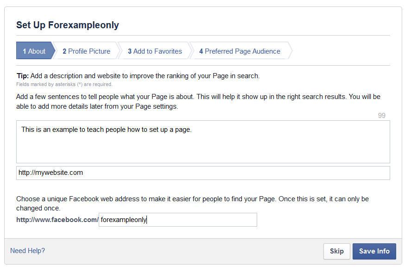Switch to the Profile Picture step
The image size is (411, 272).
[x=87, y=51]
